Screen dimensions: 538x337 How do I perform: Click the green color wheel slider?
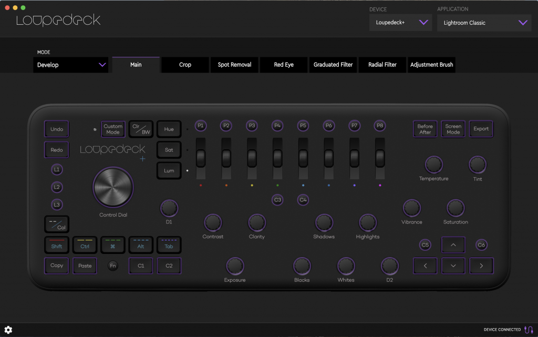click(277, 159)
